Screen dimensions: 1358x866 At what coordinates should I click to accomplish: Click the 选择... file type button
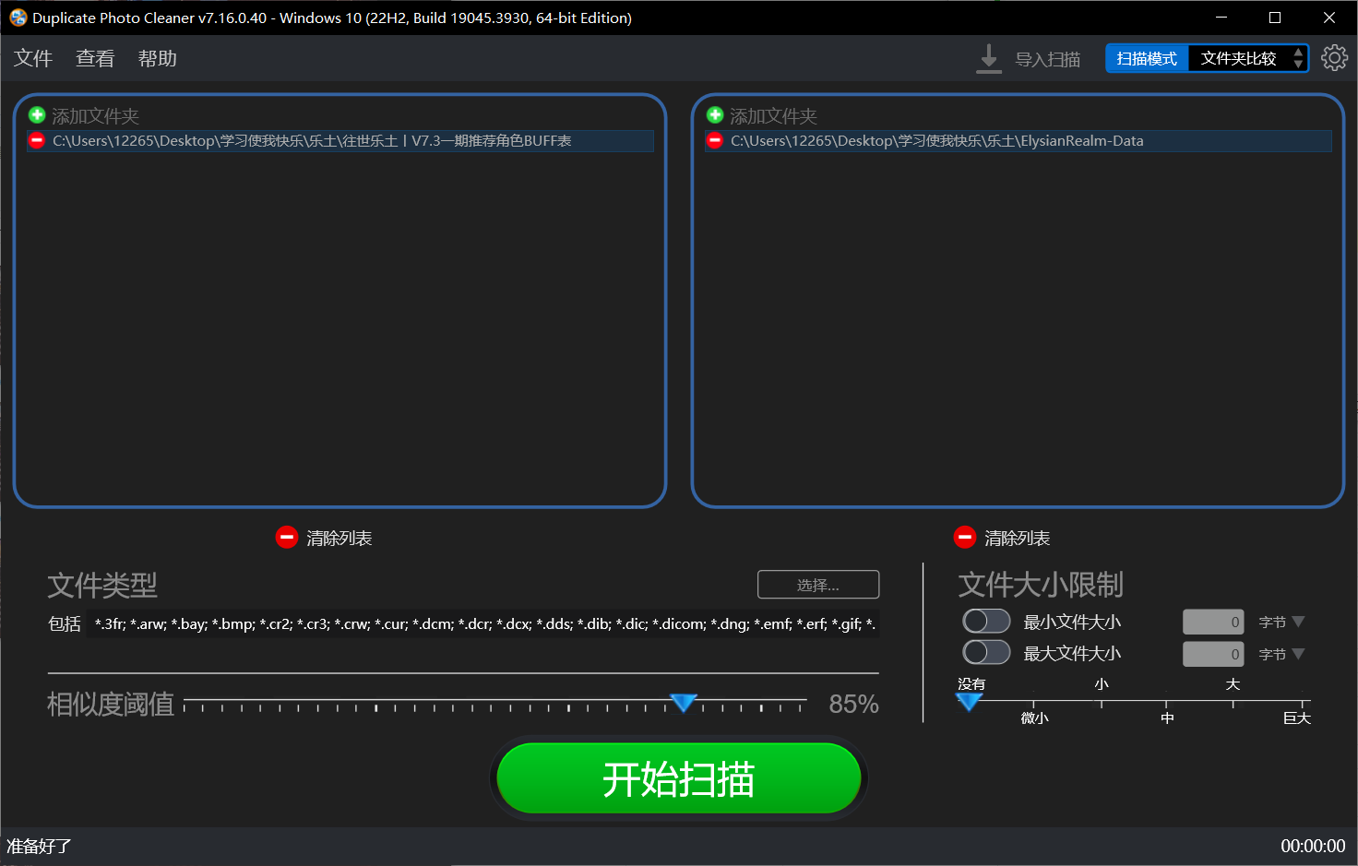[x=818, y=585]
